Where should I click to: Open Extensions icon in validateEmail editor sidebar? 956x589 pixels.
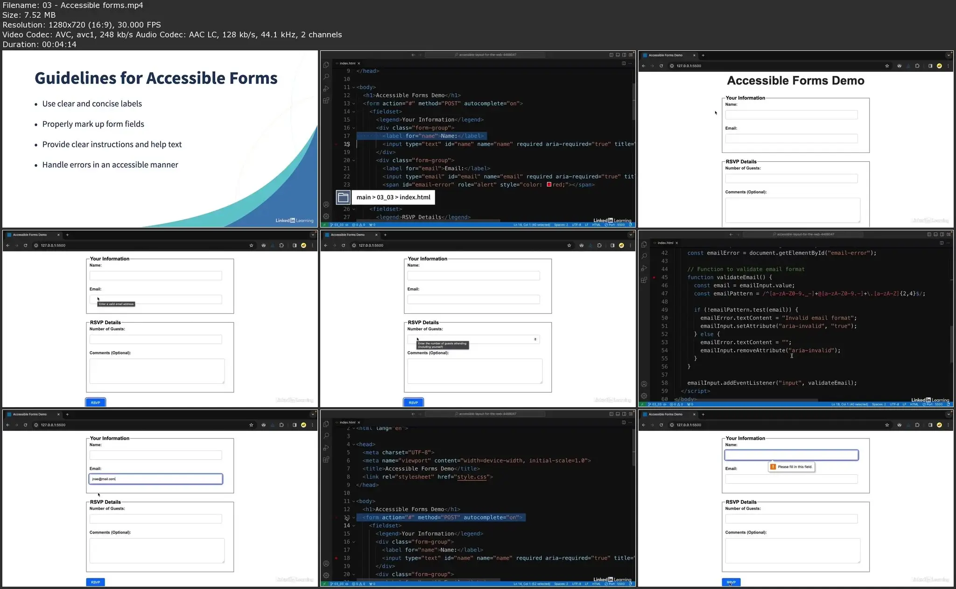[x=644, y=280]
